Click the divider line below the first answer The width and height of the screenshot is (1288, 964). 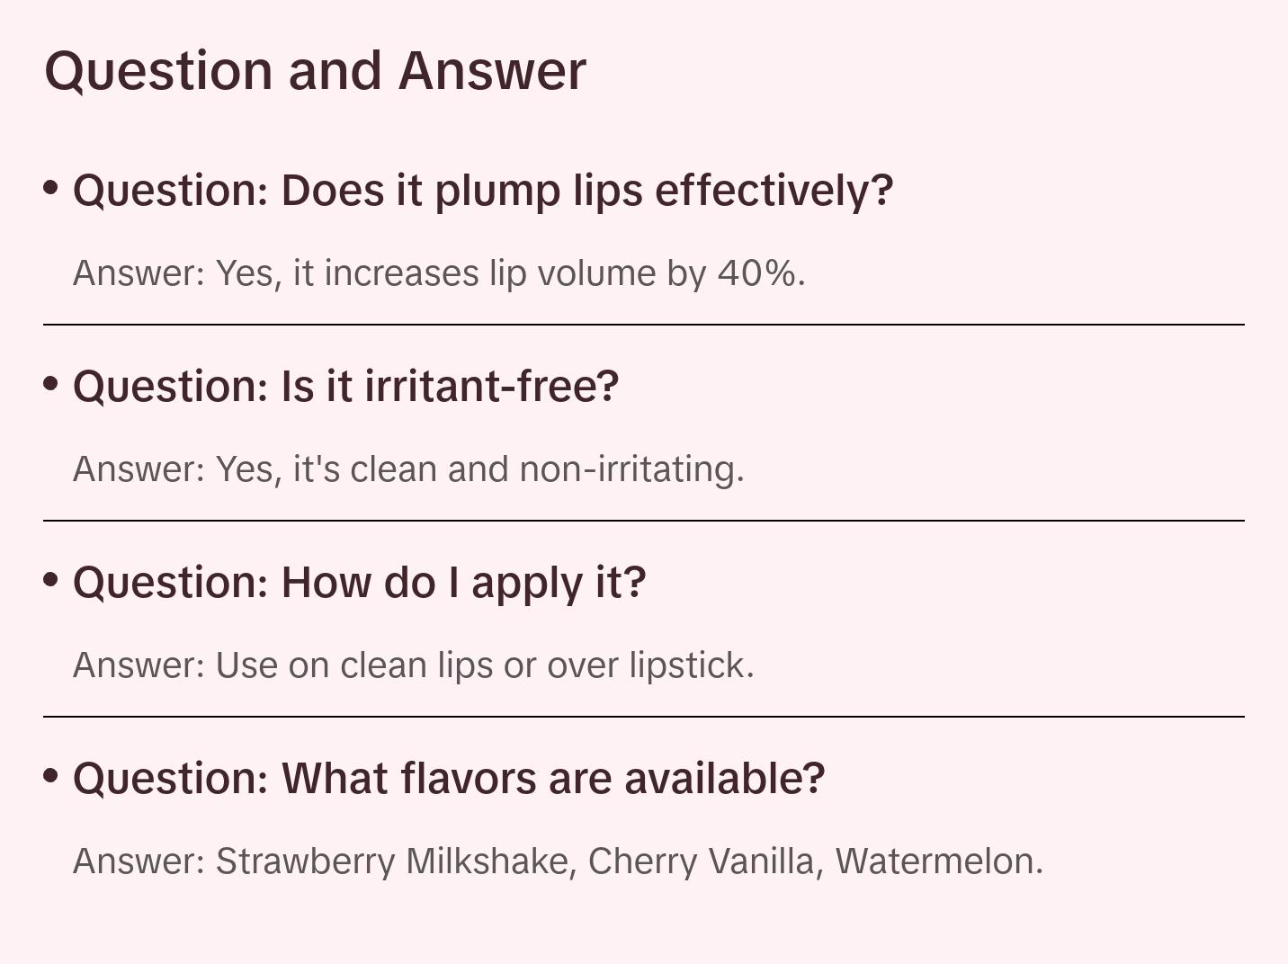(644, 325)
